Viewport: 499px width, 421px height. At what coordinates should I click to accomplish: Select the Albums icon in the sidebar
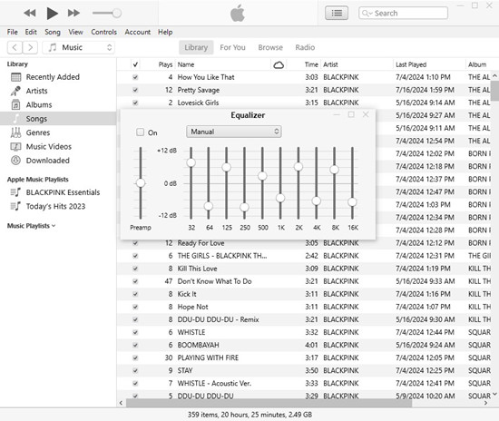click(15, 104)
